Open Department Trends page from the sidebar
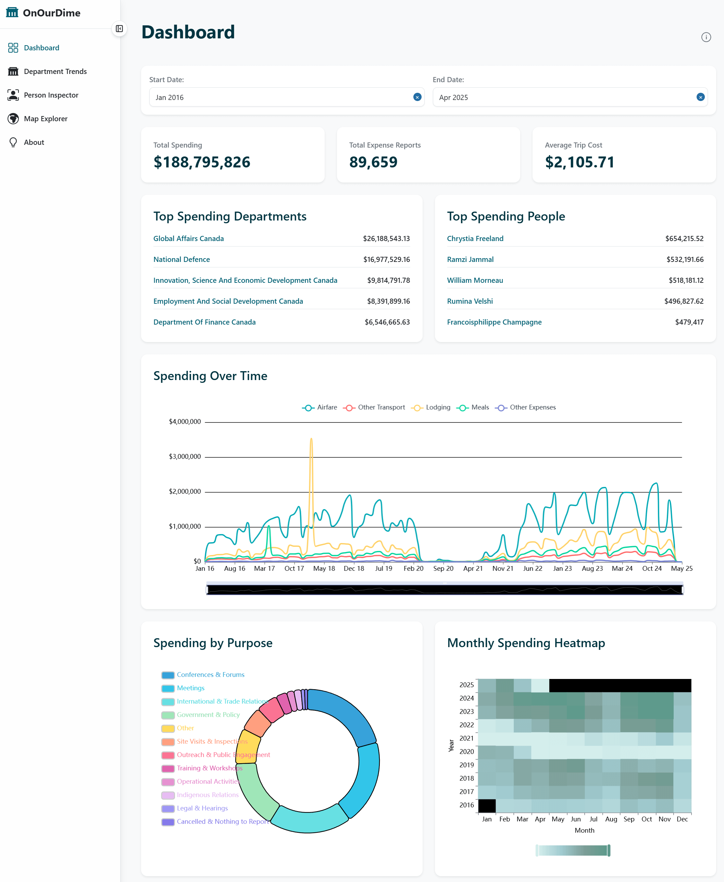724x882 pixels. pos(55,71)
